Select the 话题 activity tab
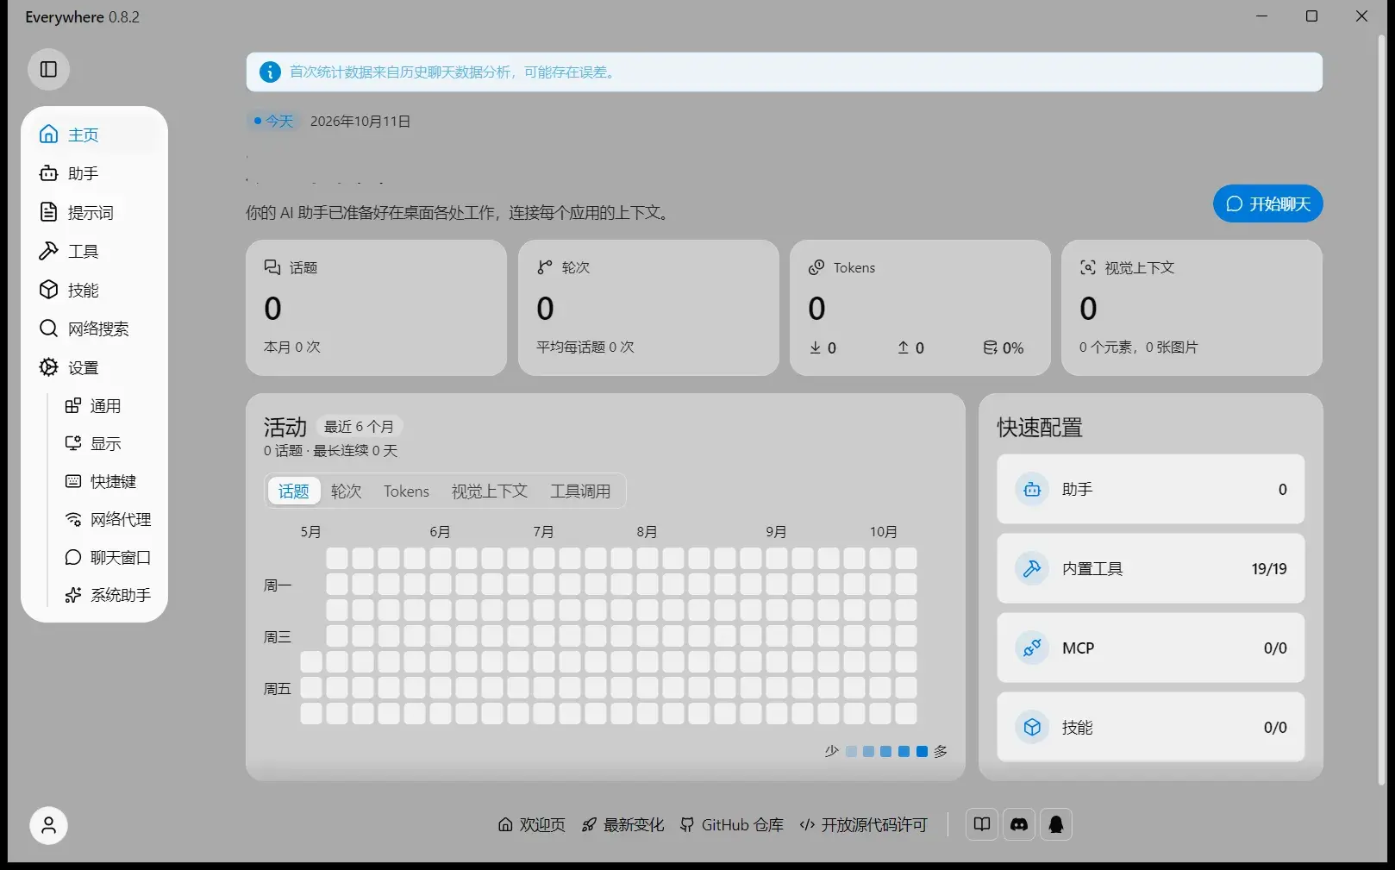 pyautogui.click(x=294, y=491)
